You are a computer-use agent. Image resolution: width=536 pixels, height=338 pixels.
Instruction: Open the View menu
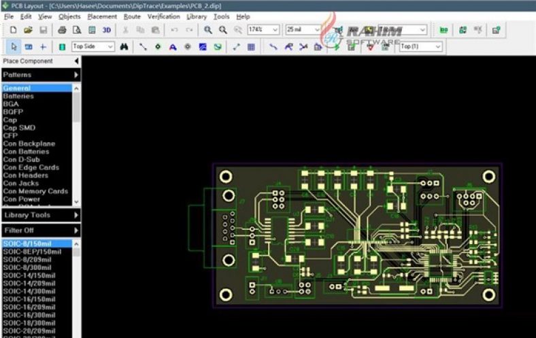tap(45, 16)
